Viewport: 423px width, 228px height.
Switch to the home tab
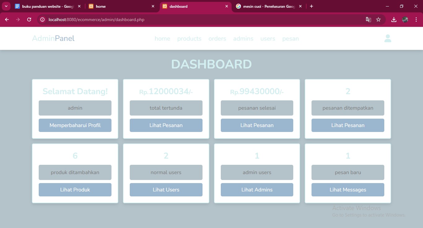pyautogui.click(x=122, y=6)
